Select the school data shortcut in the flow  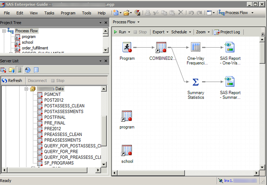coord(127,150)
